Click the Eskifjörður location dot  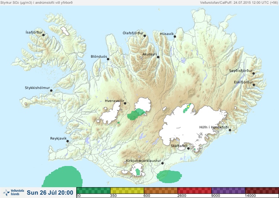pos(254,85)
